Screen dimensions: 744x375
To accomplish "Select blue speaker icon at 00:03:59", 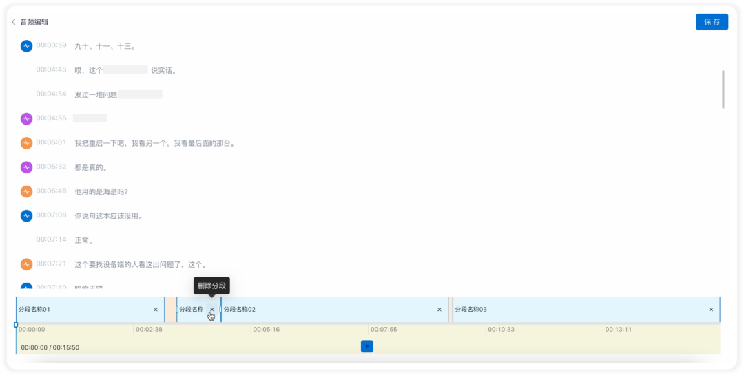I will pyautogui.click(x=27, y=46).
